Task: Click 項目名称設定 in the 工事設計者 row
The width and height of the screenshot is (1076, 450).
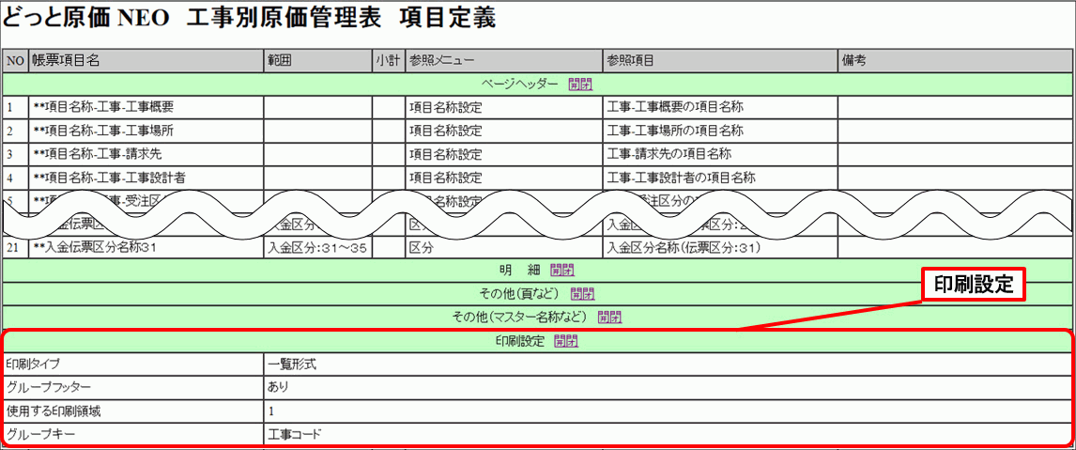Action: (x=503, y=178)
